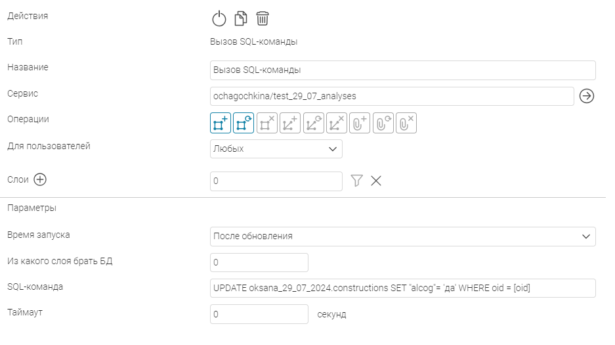
Task: Click the X icon next to layer filter
Action: [376, 181]
